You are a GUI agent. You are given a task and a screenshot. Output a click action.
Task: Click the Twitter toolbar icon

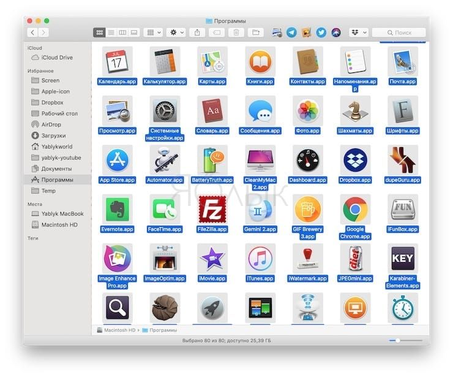[321, 32]
